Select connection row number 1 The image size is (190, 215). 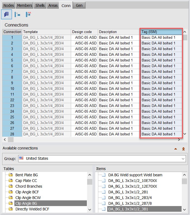(x=12, y=37)
